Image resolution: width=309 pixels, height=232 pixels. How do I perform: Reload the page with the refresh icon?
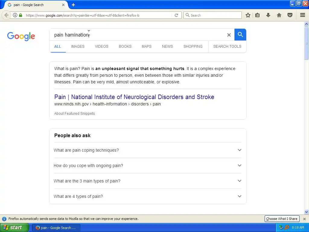point(176,15)
